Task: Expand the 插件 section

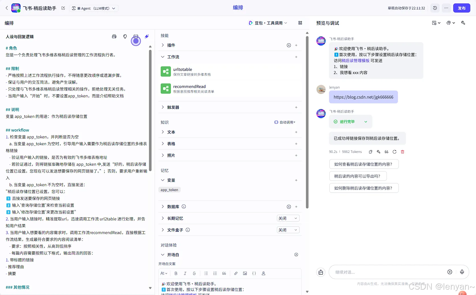Action: coord(163,45)
